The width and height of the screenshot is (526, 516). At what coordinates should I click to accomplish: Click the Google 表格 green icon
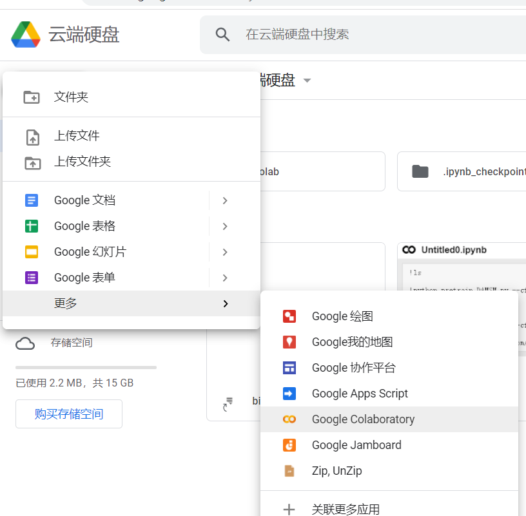click(31, 226)
